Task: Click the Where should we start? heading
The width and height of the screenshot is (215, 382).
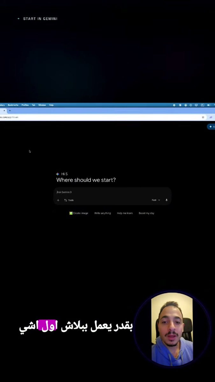Action: 86,180
